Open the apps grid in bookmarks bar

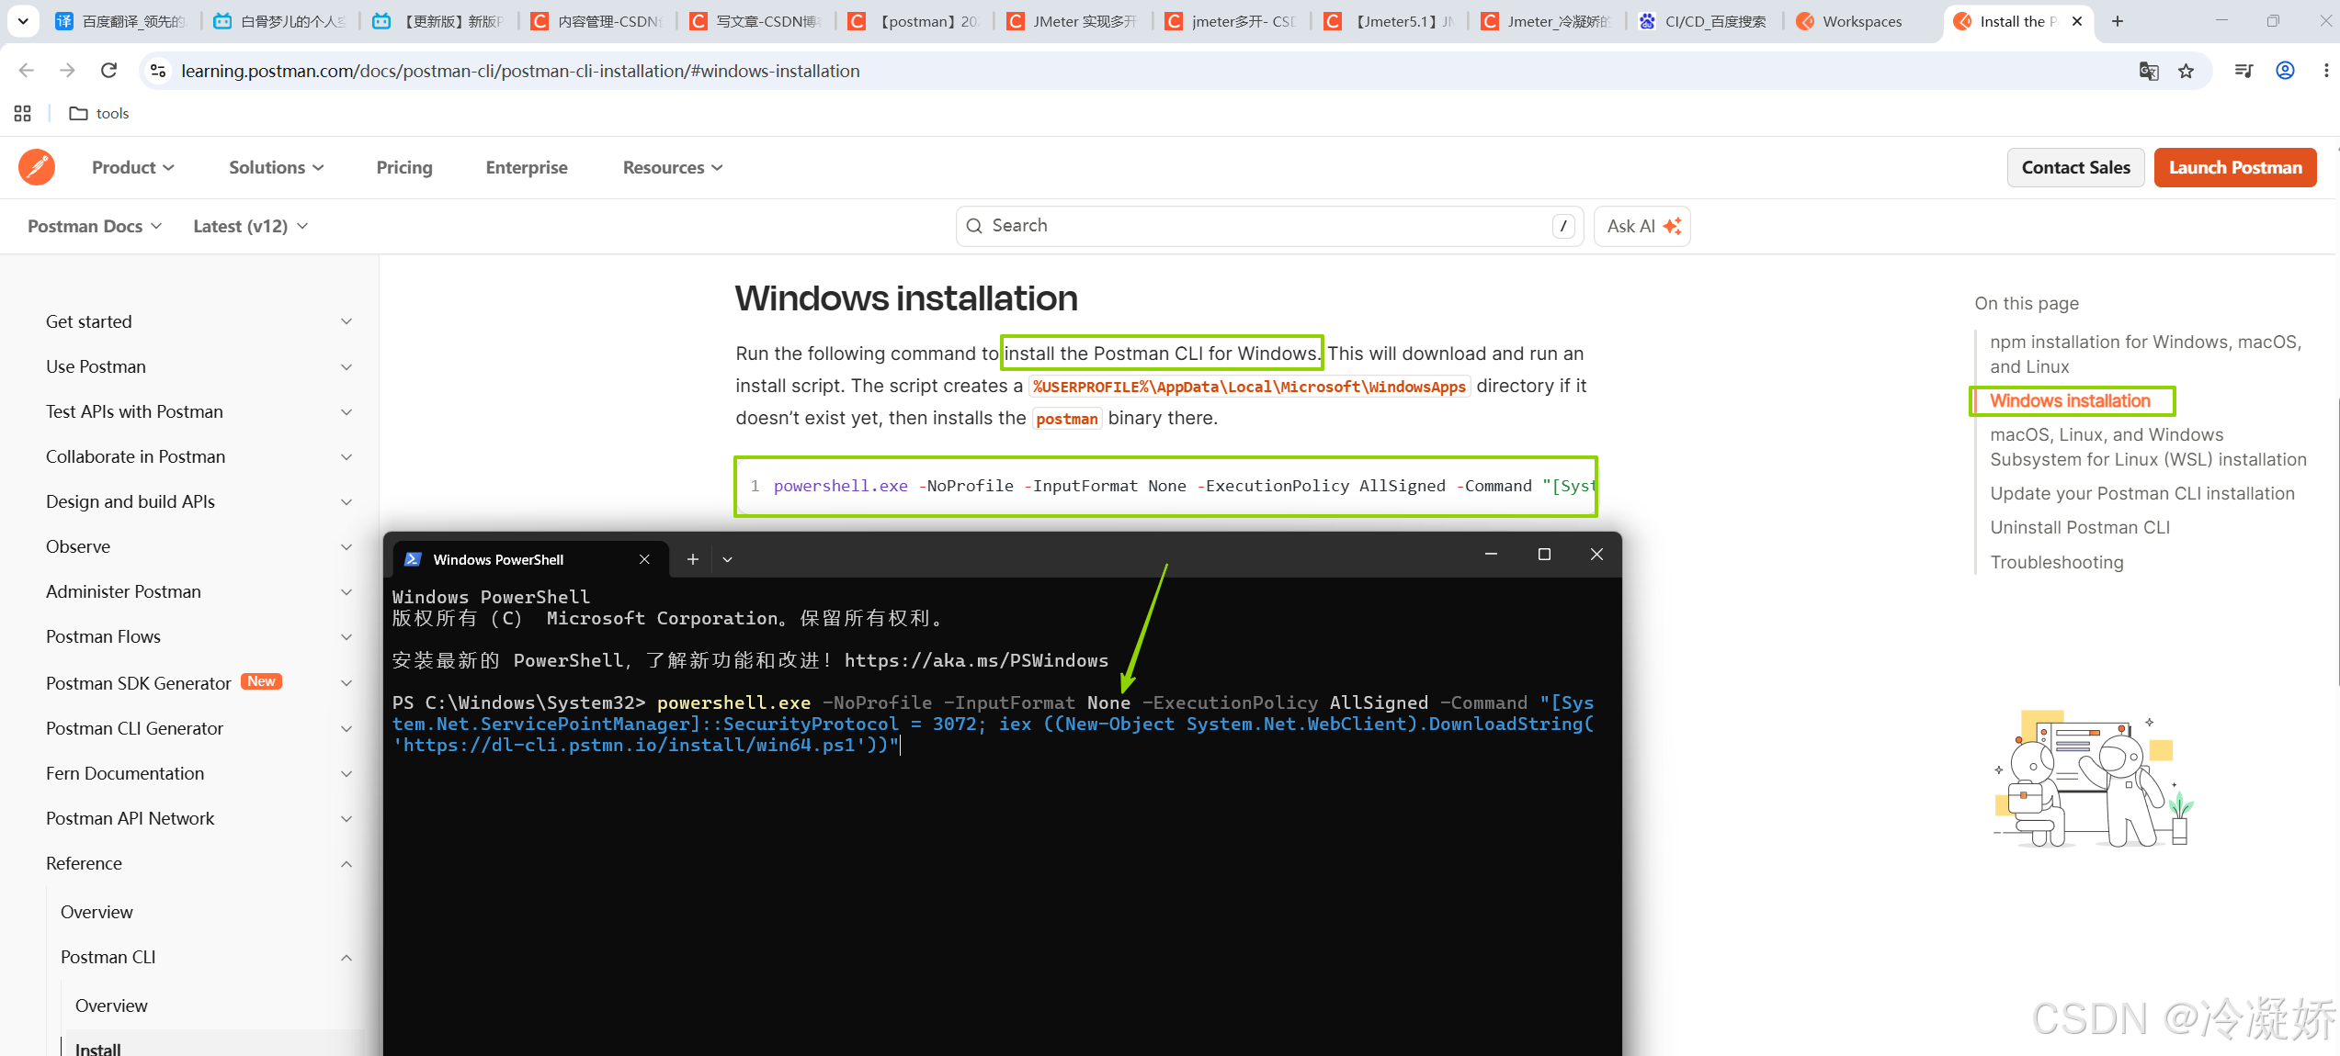click(23, 113)
